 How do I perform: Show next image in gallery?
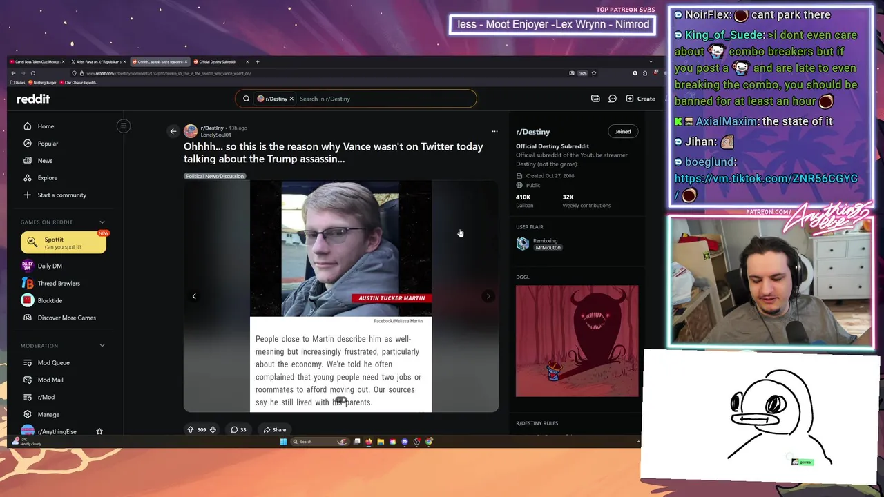488,296
